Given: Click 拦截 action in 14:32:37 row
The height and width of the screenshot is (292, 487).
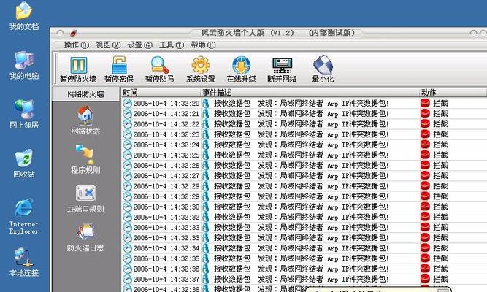Looking at the screenshot, I should point(440,279).
